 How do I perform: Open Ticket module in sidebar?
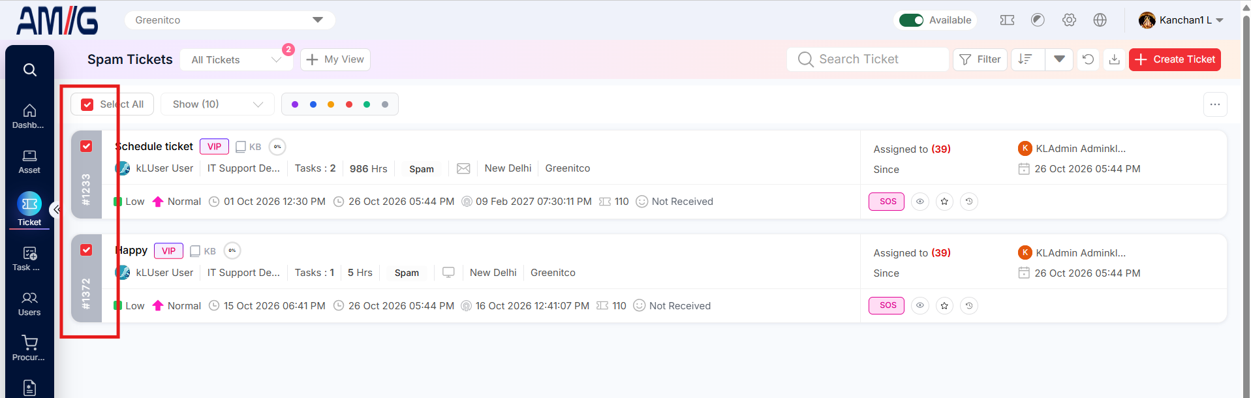click(x=29, y=209)
